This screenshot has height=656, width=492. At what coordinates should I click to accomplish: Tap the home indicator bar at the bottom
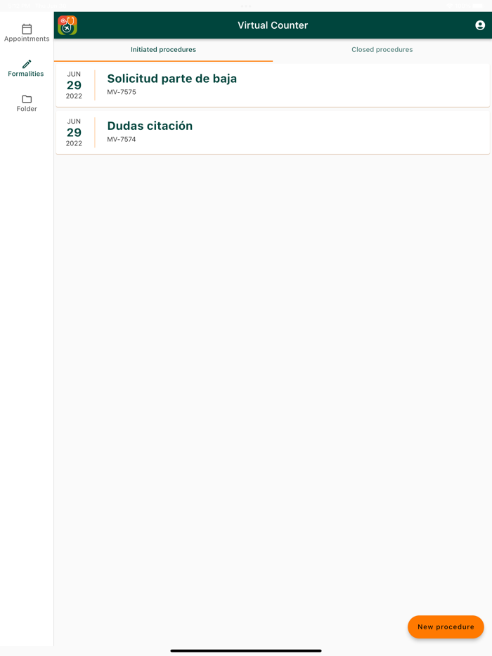coord(246,650)
